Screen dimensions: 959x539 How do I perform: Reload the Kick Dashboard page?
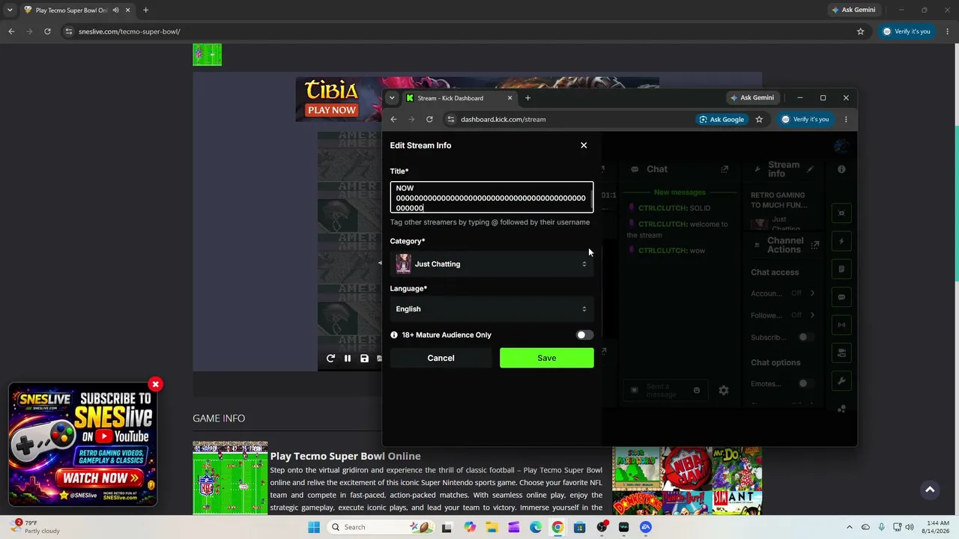tap(429, 119)
